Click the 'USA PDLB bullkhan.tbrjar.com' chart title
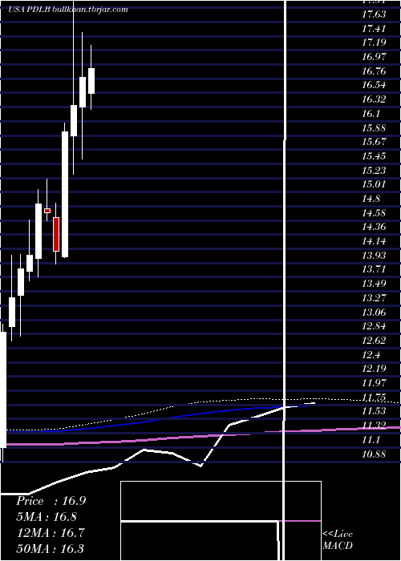The height and width of the screenshot is (561, 401). point(68,10)
